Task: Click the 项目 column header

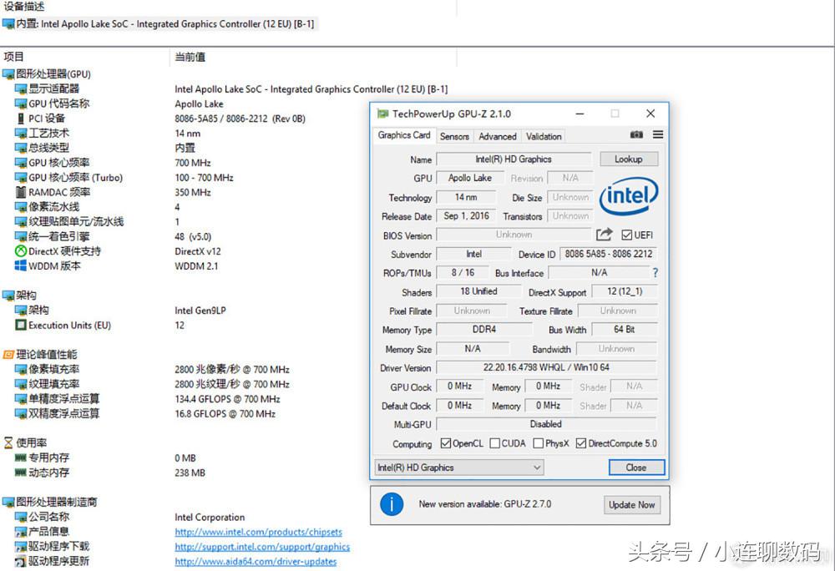Action: [x=14, y=57]
